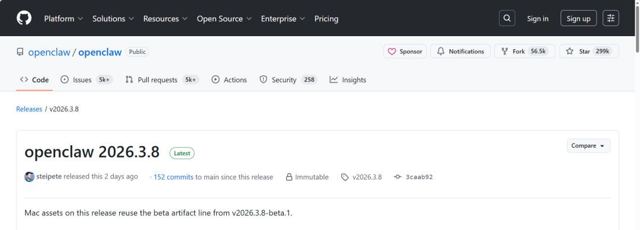Open the bold openclaw repository link
This screenshot has height=230, width=640.
point(100,52)
